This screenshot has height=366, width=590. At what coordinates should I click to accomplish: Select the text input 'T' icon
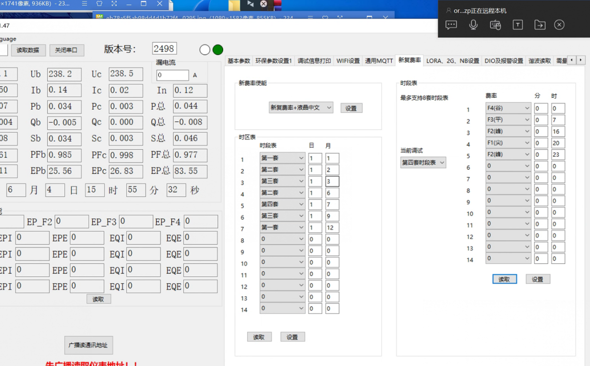pyautogui.click(x=518, y=24)
